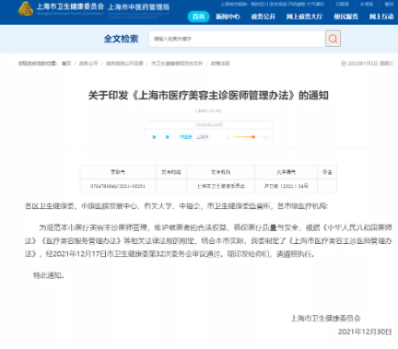Adjust the orange volume slider handle
398x349 pixels.
253,137
